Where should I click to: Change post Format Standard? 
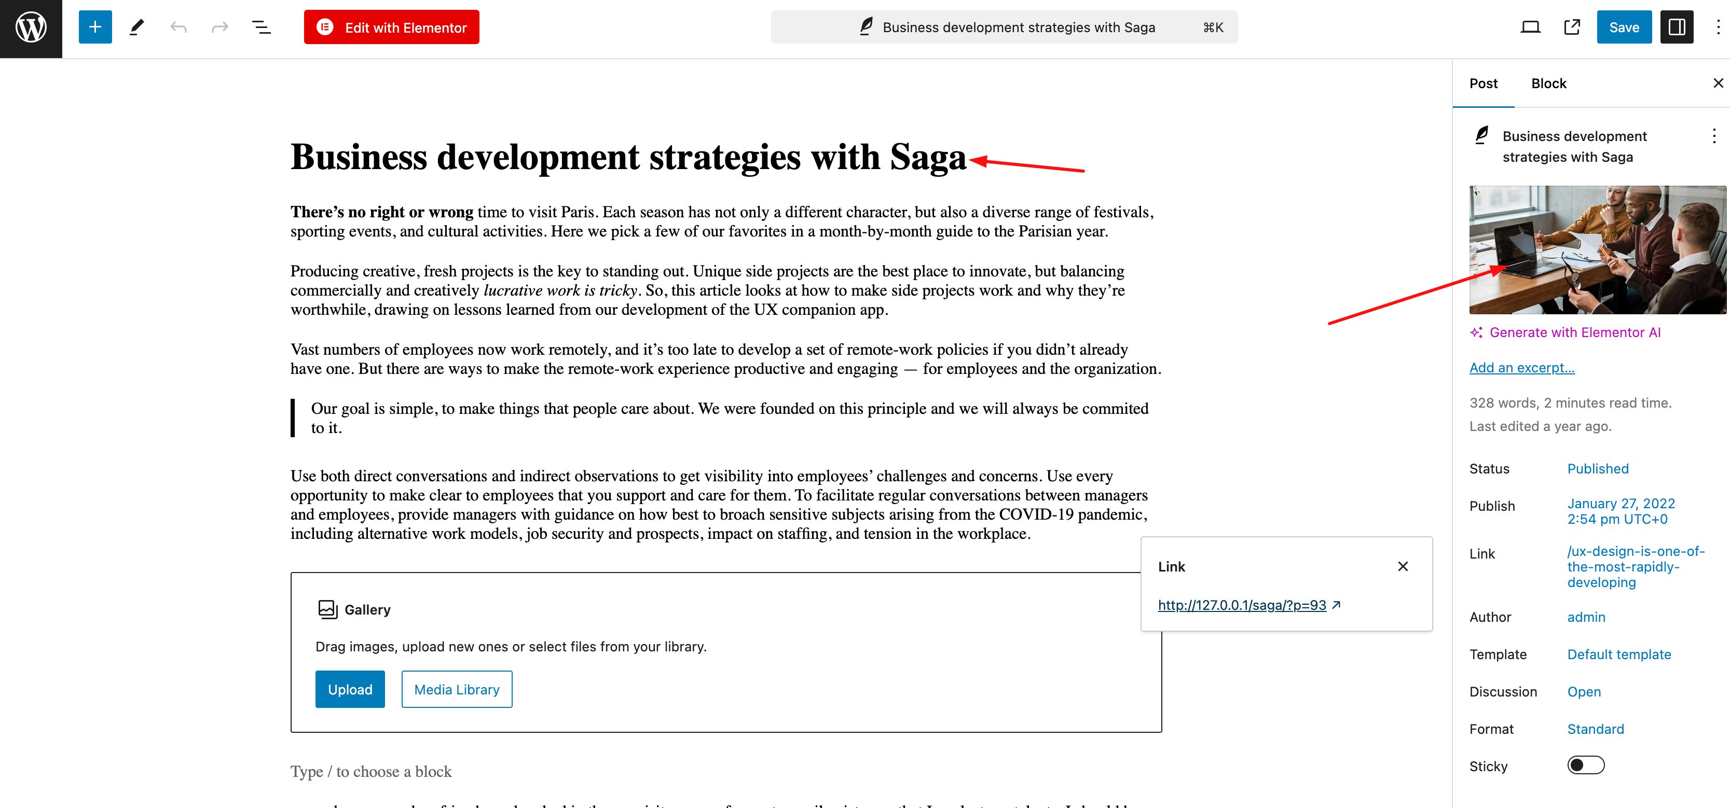[x=1596, y=730]
